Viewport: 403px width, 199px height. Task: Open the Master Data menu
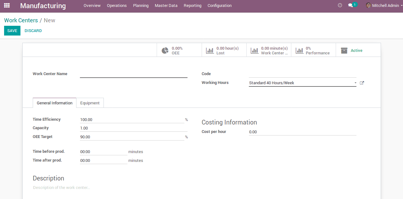(166, 6)
